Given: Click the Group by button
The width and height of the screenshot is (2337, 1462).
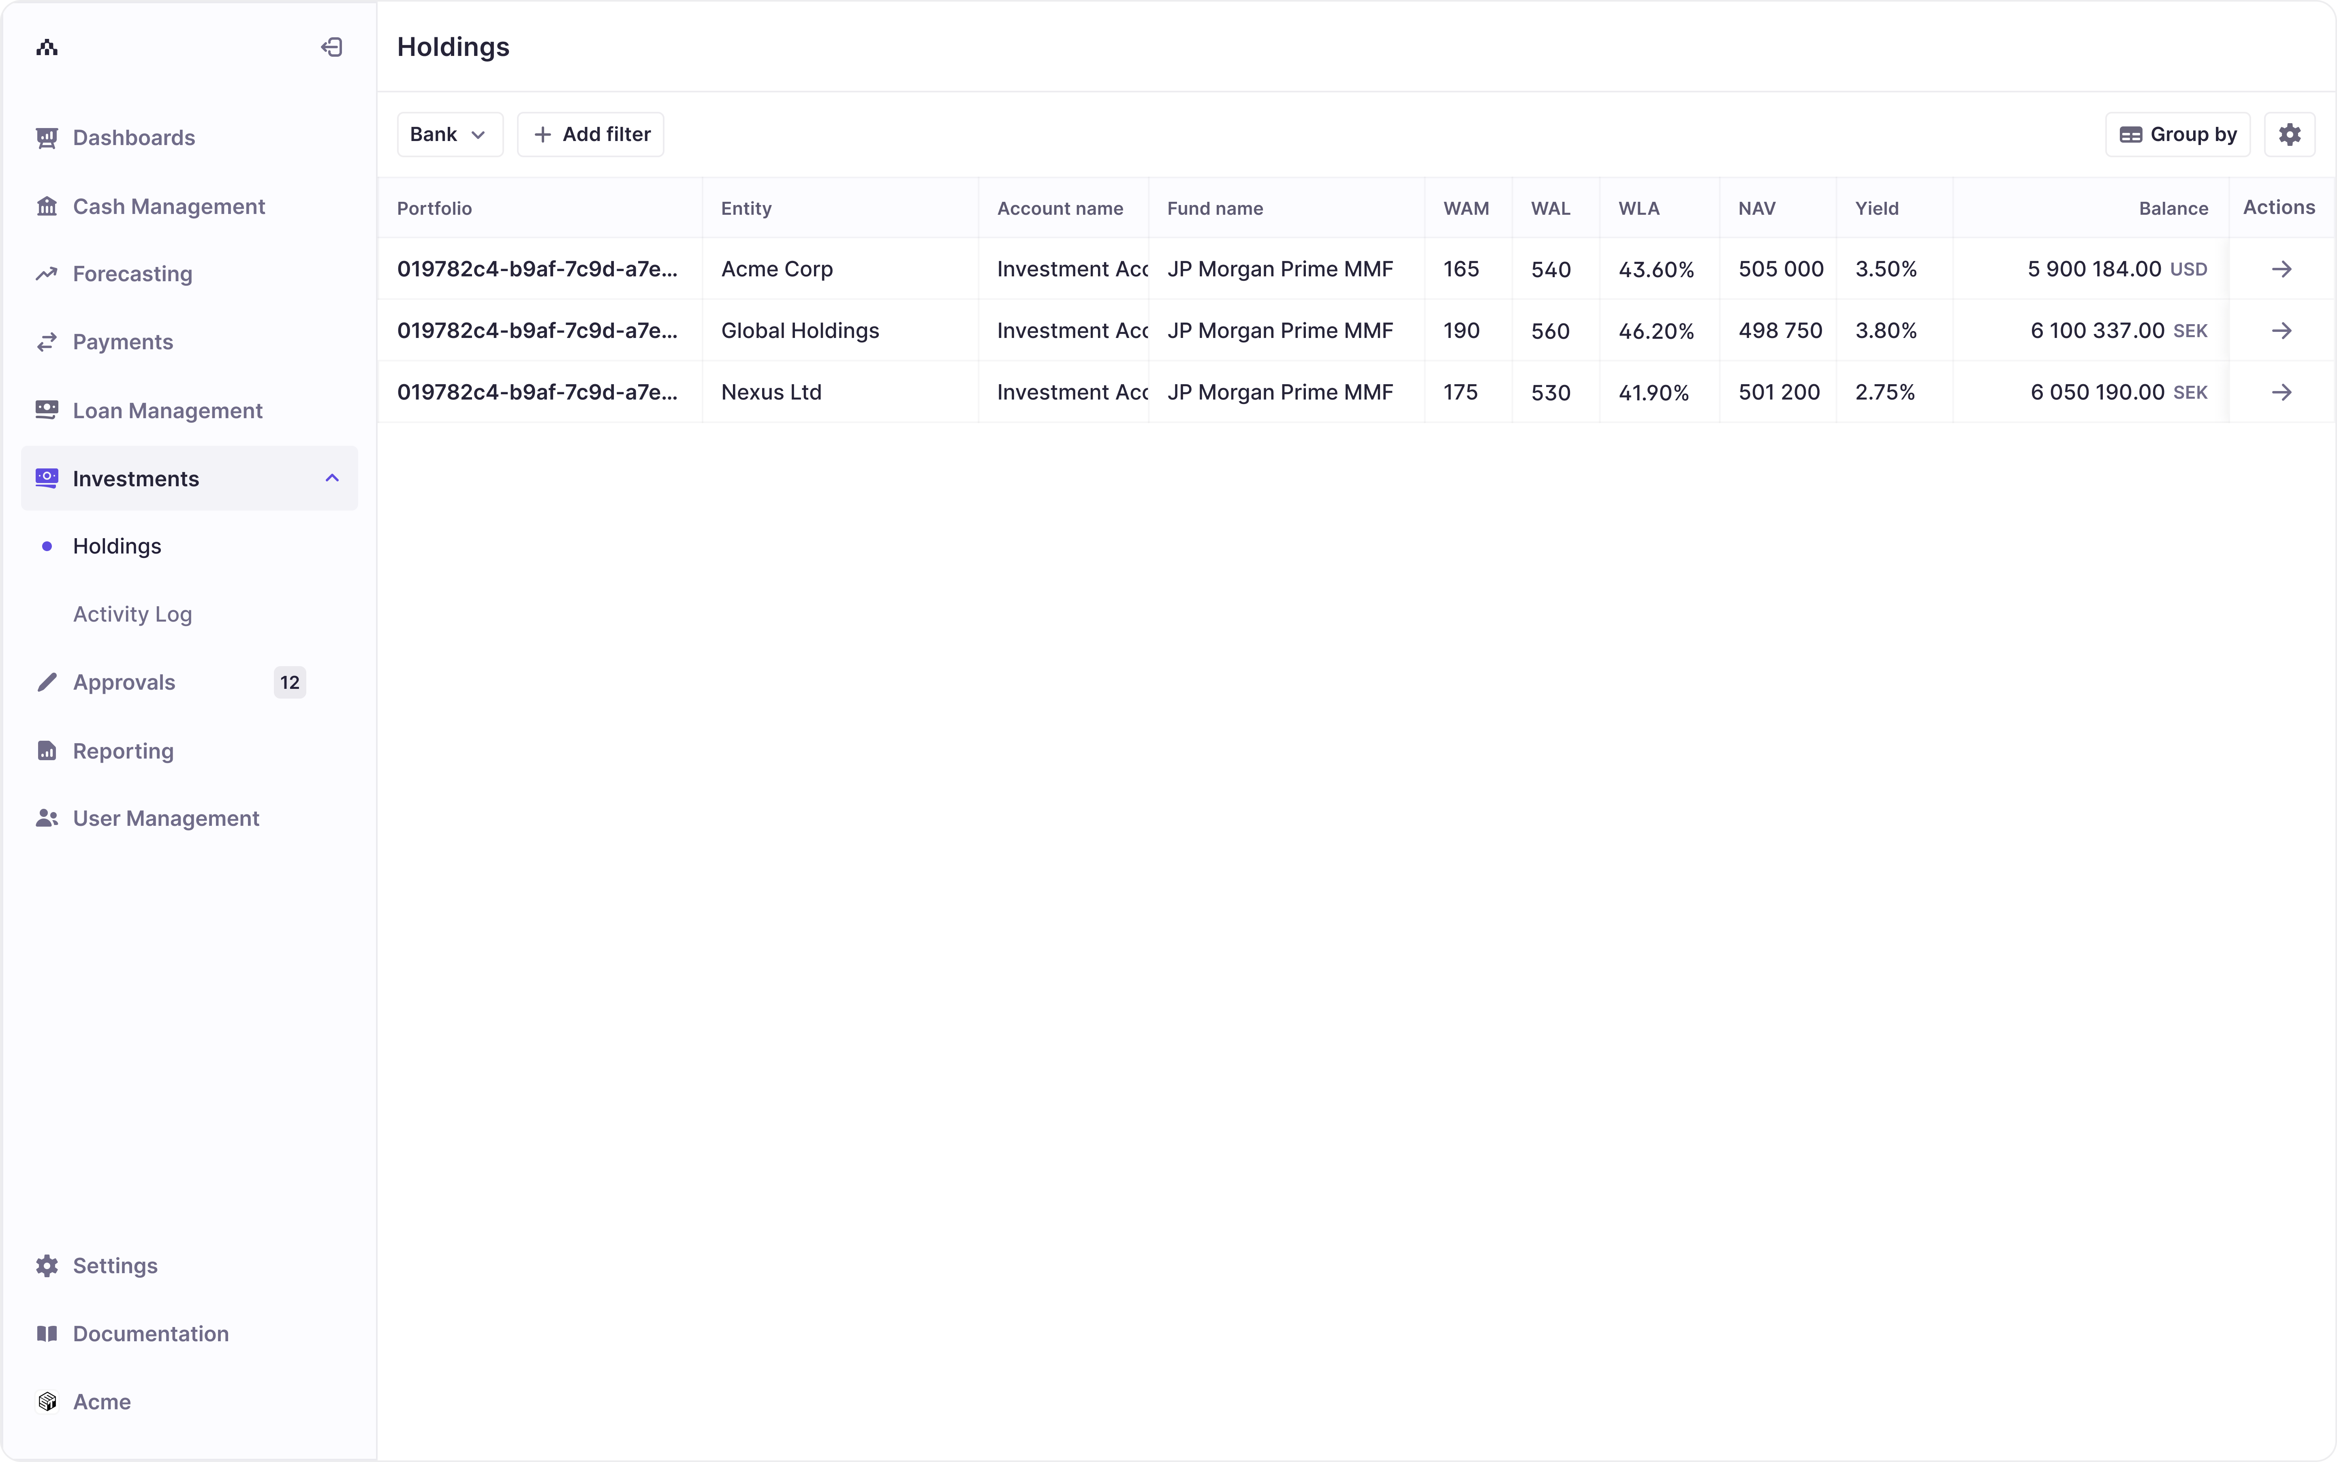Looking at the screenshot, I should tap(2177, 135).
